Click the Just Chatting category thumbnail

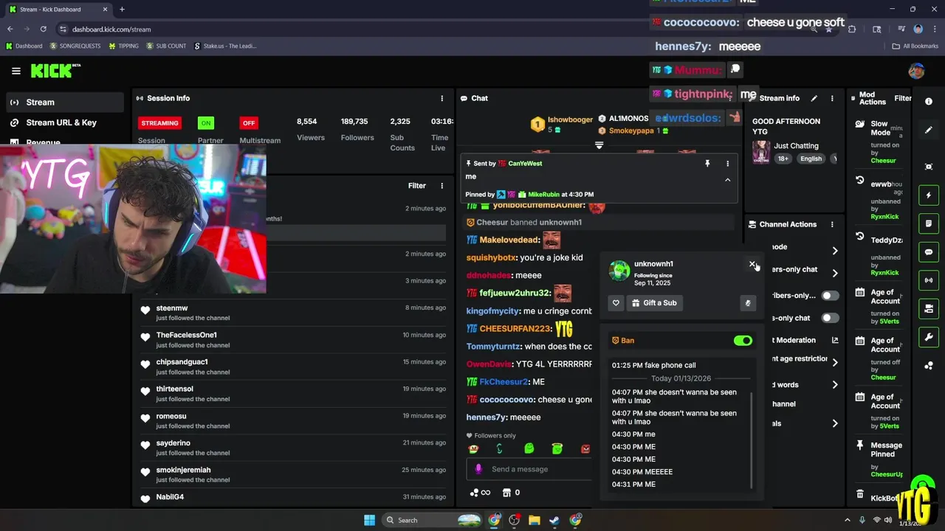coord(761,152)
